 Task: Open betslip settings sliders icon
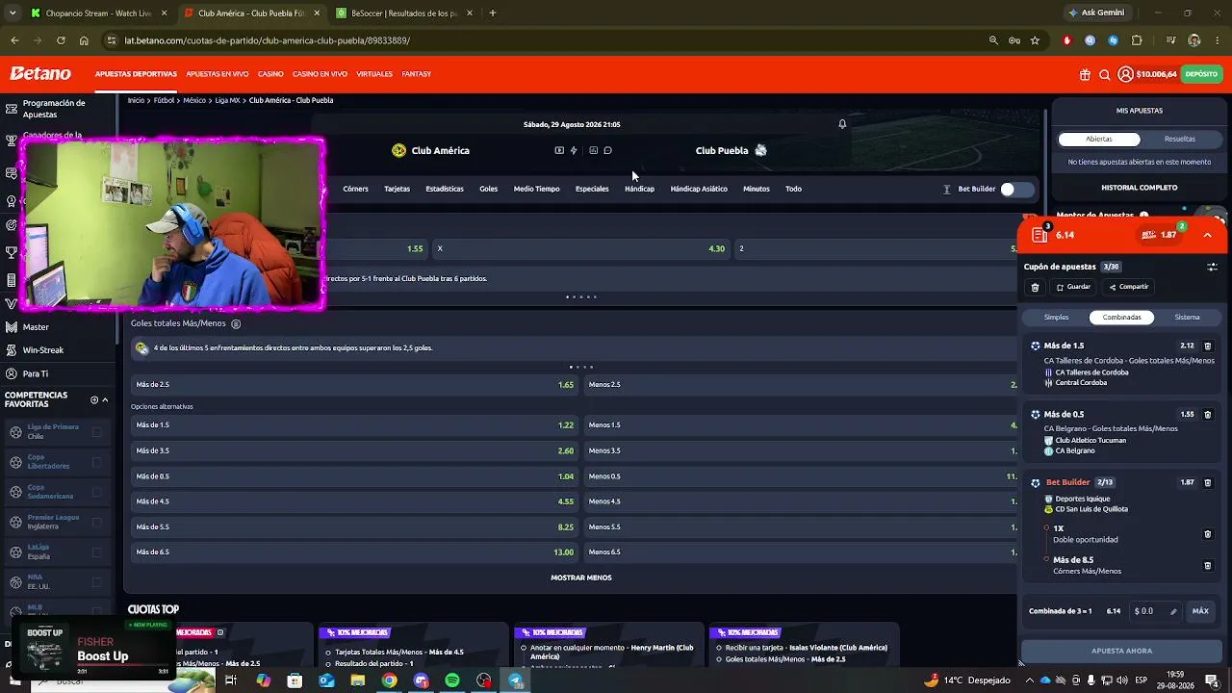pos(1212,267)
